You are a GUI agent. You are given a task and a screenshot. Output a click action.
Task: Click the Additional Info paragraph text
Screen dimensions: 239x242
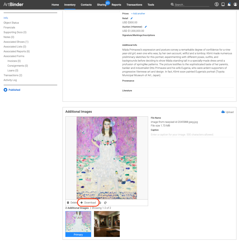(x=177, y=62)
